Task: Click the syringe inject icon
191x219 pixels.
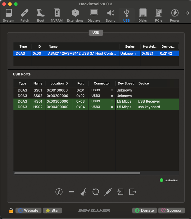Action: (108, 192)
